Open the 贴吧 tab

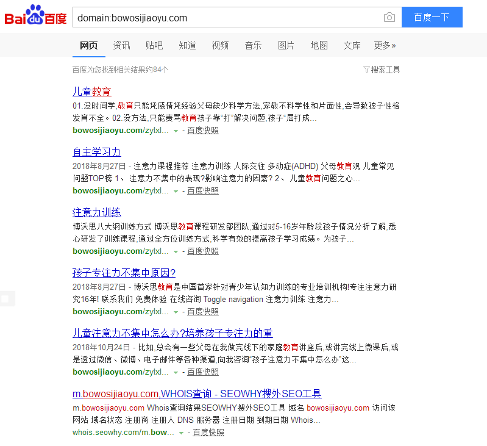pos(154,45)
